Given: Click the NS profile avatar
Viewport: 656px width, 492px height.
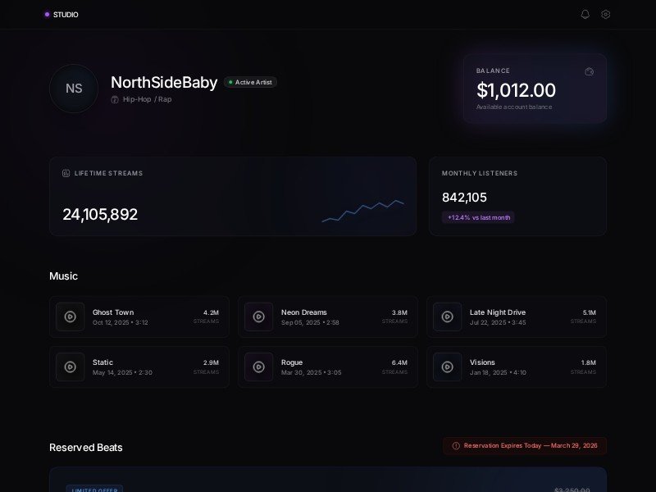Looking at the screenshot, I should 74,89.
